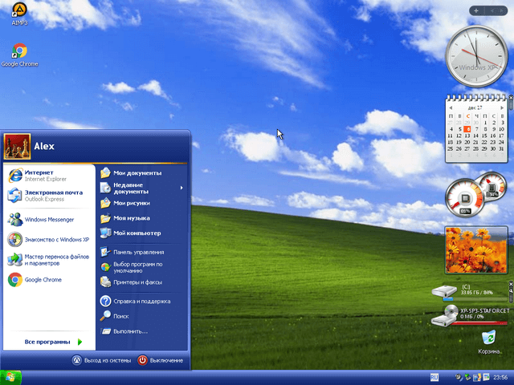Image resolution: width=514 pixels, height=385 pixels.
Task: Click the Alex user account picture
Action: tap(17, 146)
